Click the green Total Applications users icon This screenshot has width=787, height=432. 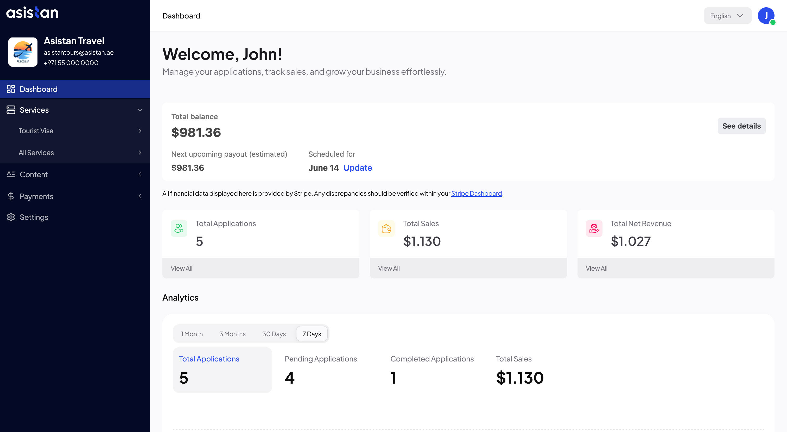(179, 228)
